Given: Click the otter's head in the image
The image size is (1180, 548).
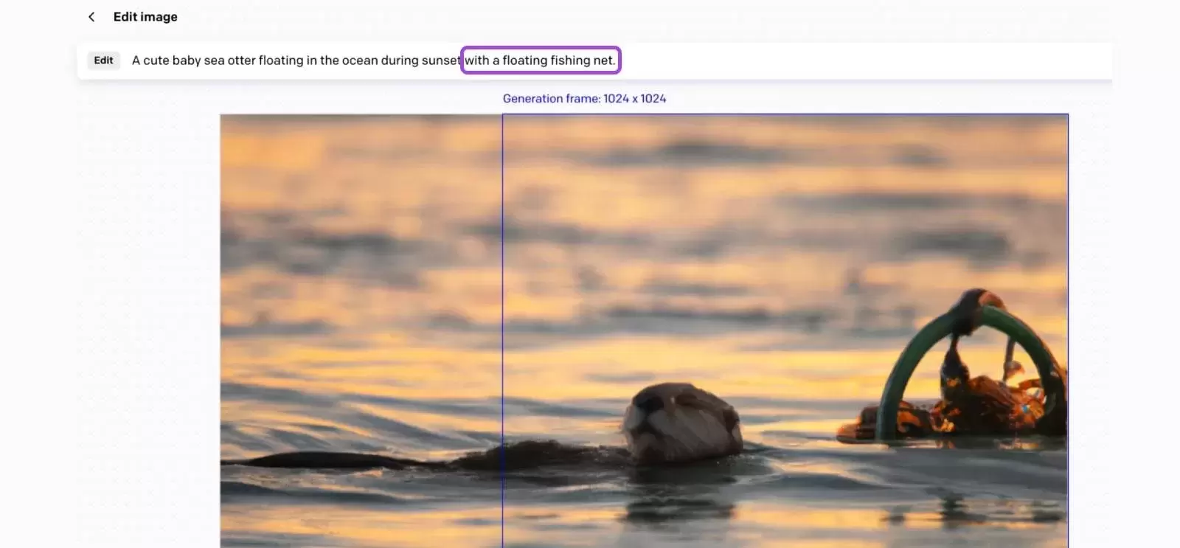Looking at the screenshot, I should click(x=681, y=420).
